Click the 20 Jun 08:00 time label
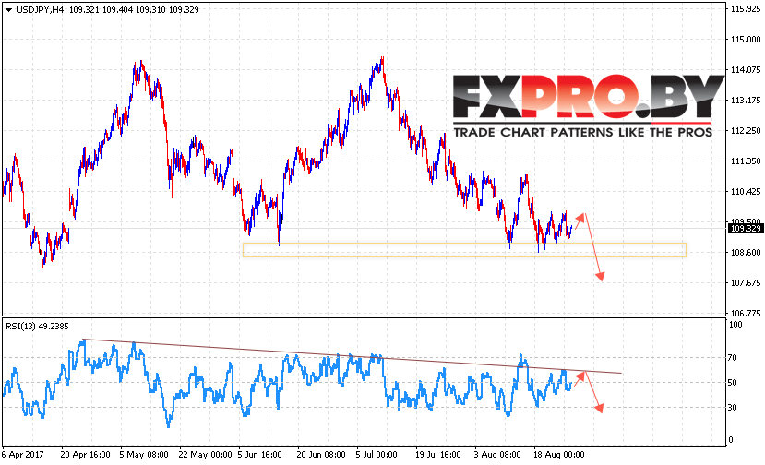This screenshot has width=765, height=465. pos(321,455)
